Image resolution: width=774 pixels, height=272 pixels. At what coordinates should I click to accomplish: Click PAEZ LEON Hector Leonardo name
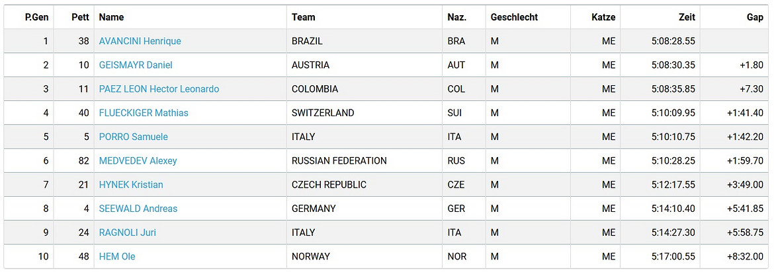[x=159, y=89]
